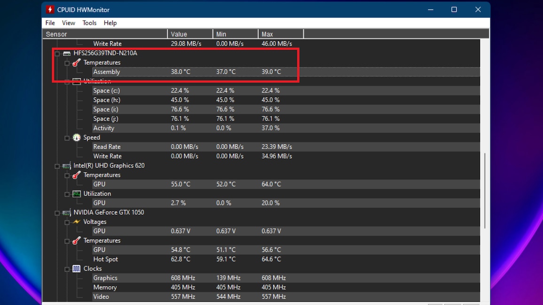Collapse the Speed node
This screenshot has height=305, width=543.
(x=67, y=138)
